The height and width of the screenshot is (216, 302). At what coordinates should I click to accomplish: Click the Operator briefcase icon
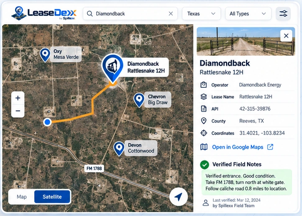[x=204, y=85]
